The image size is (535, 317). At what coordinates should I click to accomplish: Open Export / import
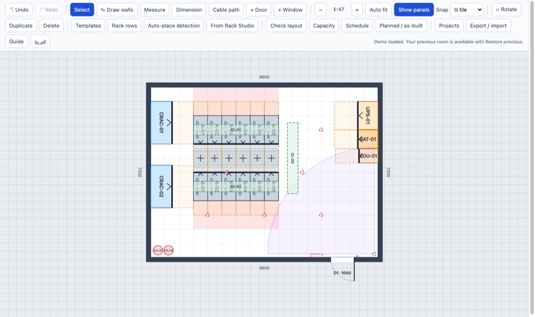pyautogui.click(x=488, y=26)
